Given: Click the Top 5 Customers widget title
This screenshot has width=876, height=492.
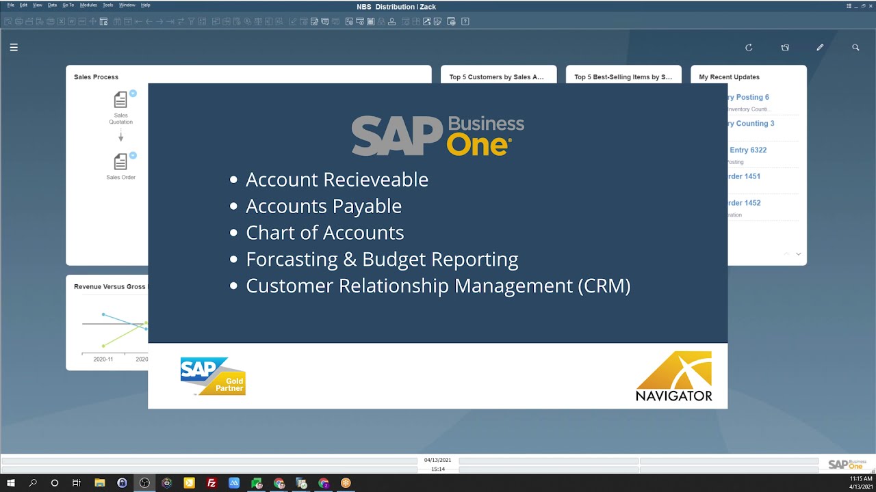Looking at the screenshot, I should [496, 77].
